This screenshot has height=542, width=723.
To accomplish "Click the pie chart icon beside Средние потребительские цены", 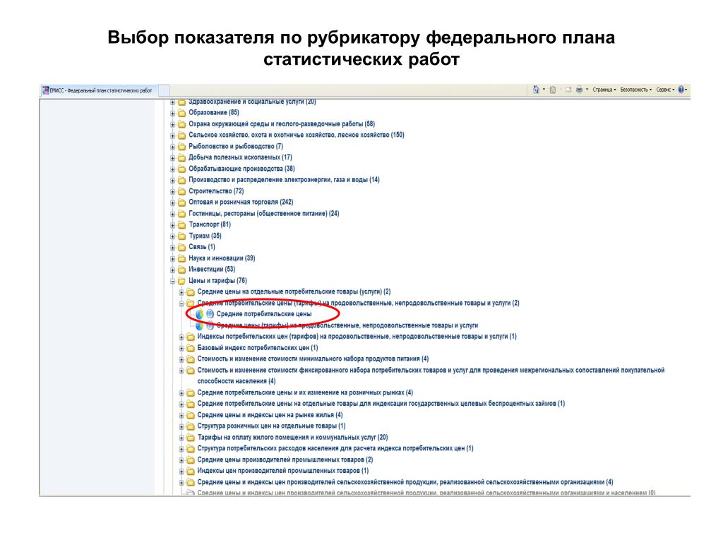I will click(200, 314).
